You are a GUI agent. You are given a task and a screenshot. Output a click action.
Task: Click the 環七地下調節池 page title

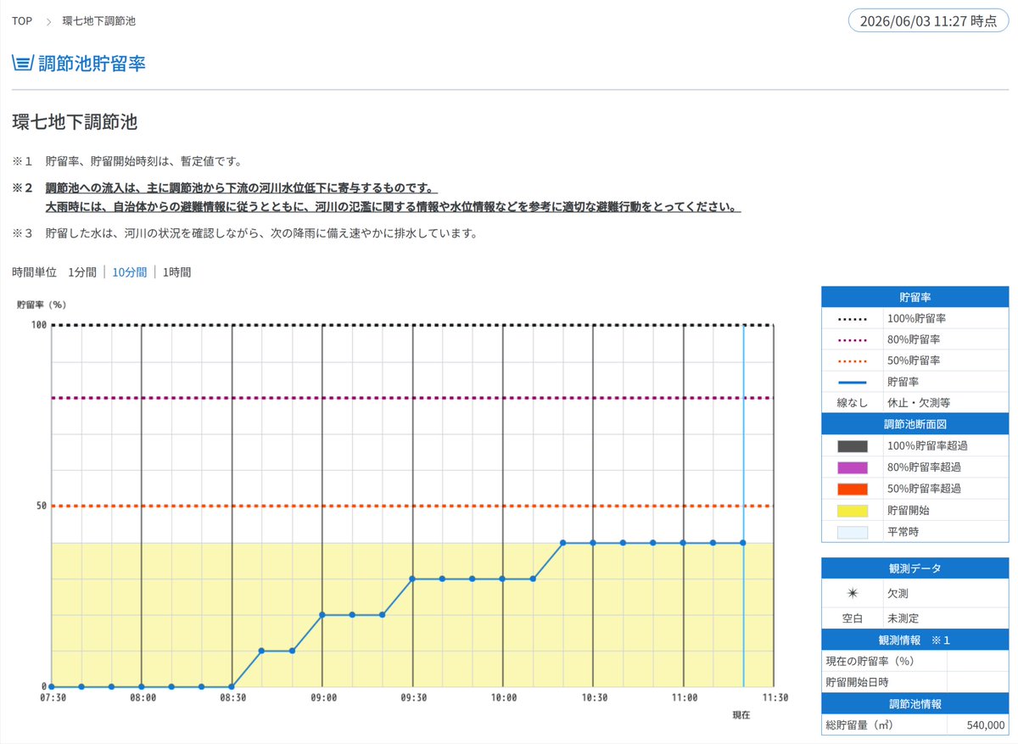tap(75, 121)
